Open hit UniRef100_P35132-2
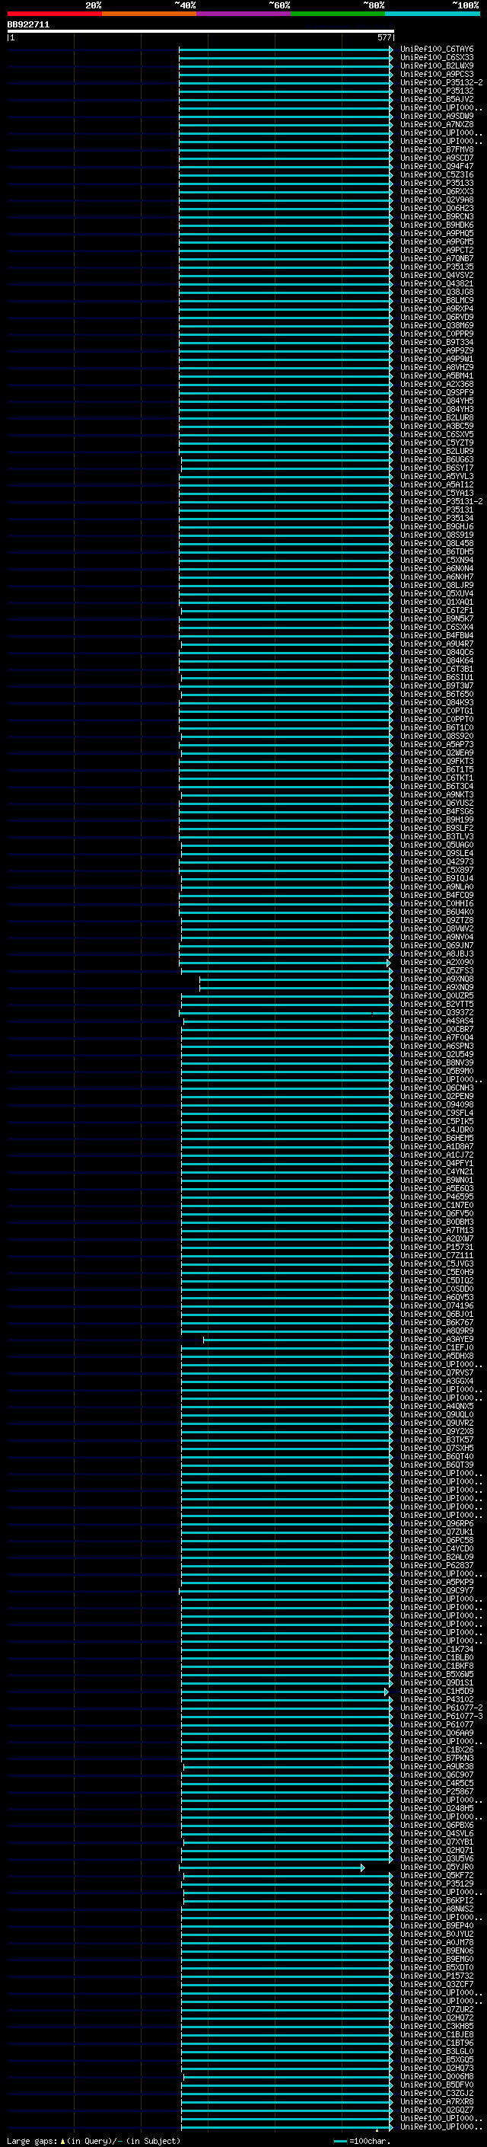Viewport: 487px width, 2147px height. coord(441,82)
